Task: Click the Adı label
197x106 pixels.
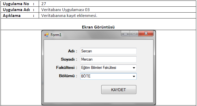Action: click(73, 51)
